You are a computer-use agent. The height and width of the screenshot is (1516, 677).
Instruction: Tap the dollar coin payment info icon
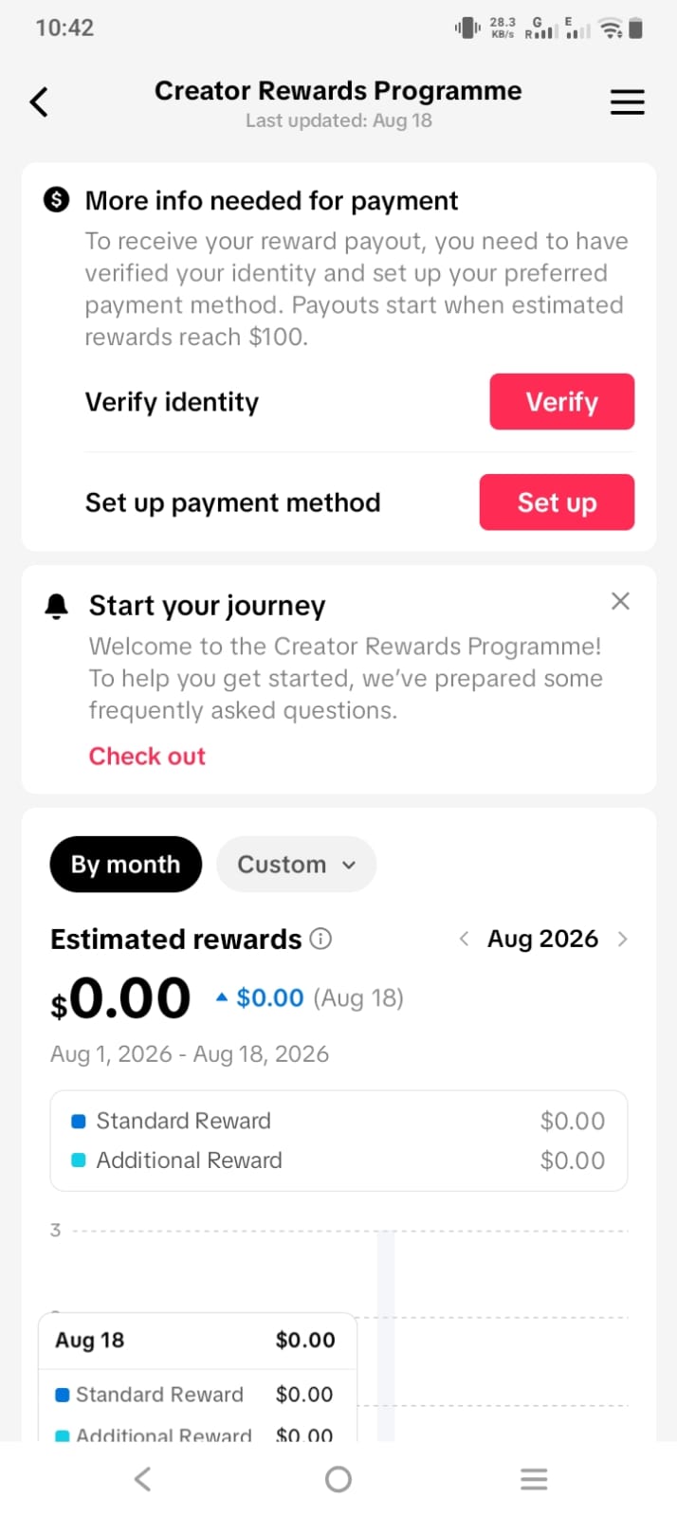click(57, 199)
